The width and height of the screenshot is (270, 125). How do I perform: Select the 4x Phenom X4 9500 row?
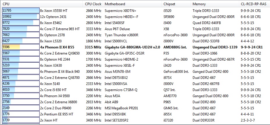point(55,96)
